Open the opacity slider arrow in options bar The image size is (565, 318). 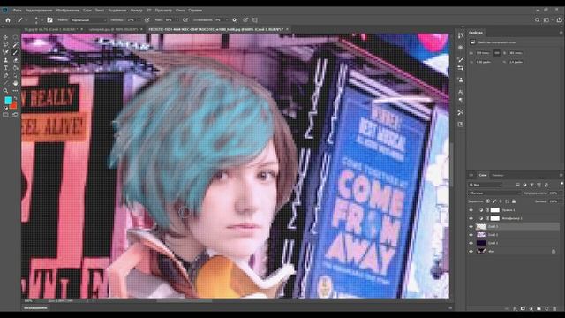139,20
